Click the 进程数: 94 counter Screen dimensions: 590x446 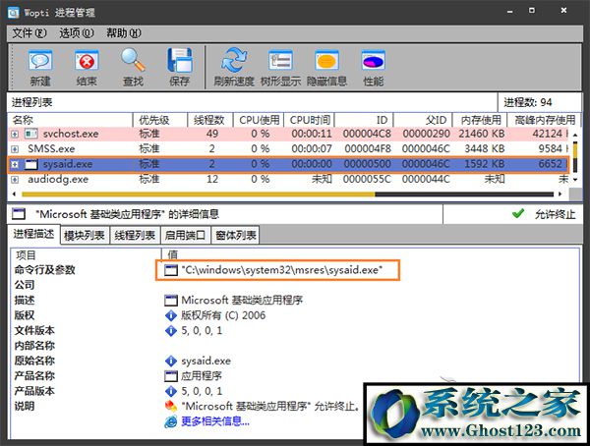click(527, 102)
